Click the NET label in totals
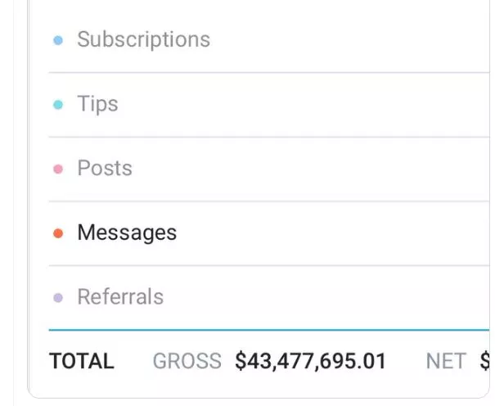This screenshot has width=495, height=406. point(446,361)
